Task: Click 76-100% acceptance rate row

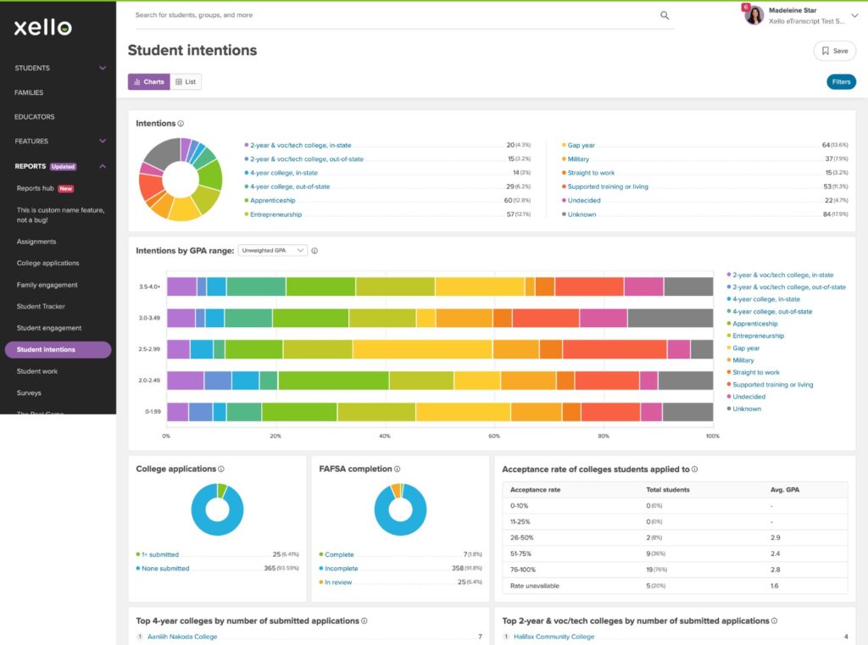Action: (x=675, y=570)
